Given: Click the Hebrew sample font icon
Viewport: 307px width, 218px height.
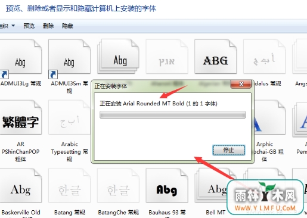Looking at the screenshot, I should [x=167, y=57].
